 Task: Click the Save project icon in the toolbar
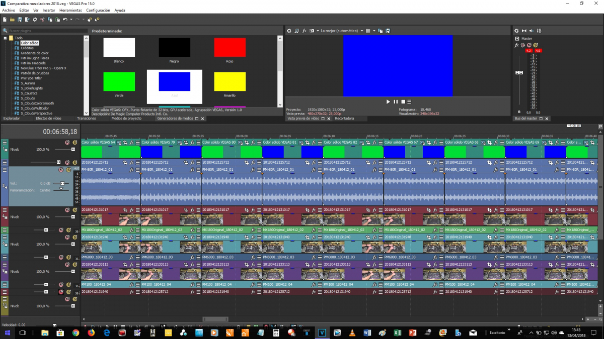(20, 20)
